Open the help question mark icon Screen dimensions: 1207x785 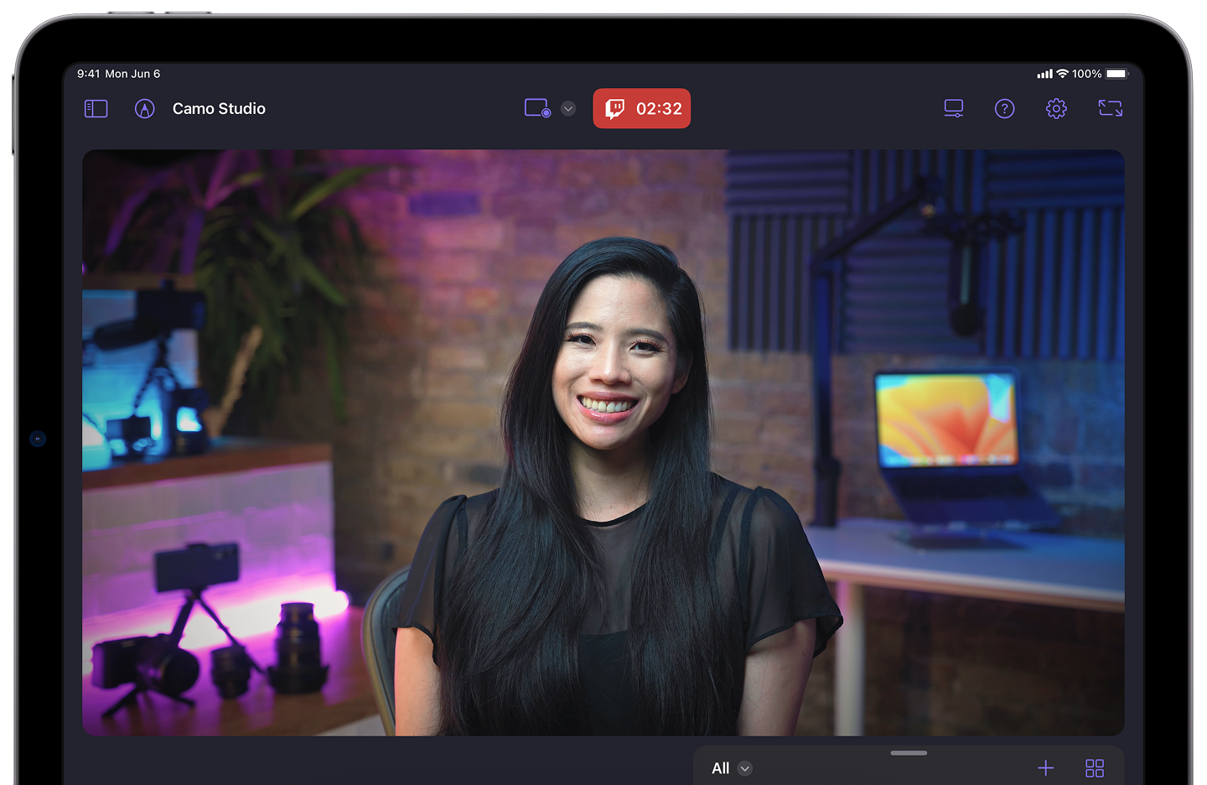click(x=1004, y=108)
